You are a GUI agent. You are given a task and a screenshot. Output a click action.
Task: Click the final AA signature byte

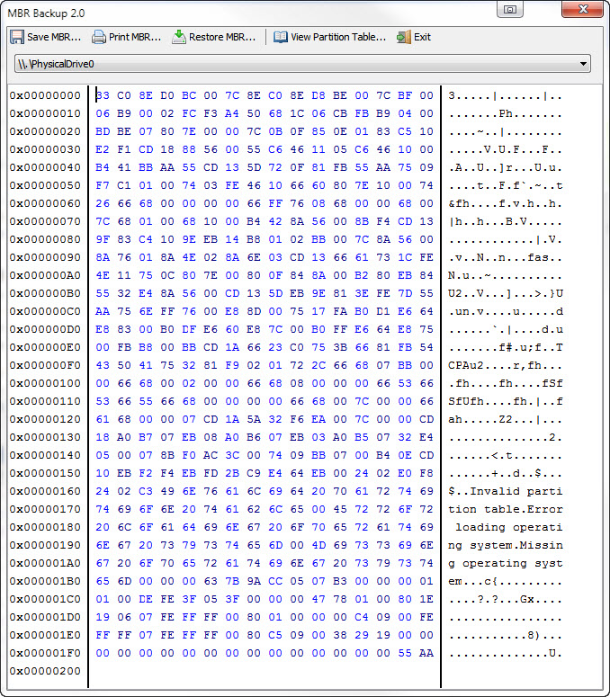(x=426, y=653)
